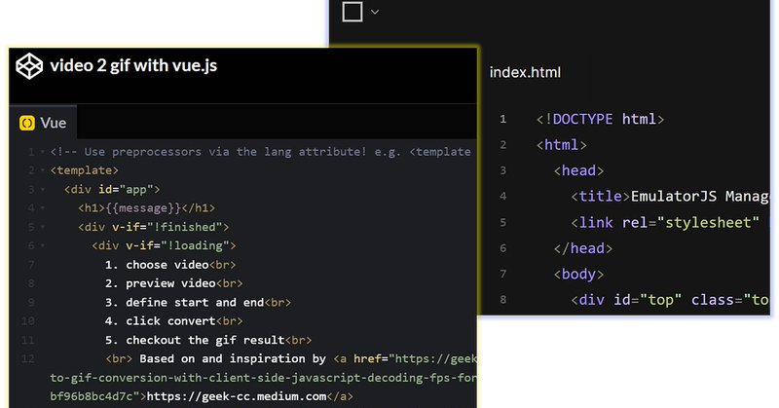Collapse the fold arrow on h1 line 4
779x408 pixels.
(x=43, y=208)
